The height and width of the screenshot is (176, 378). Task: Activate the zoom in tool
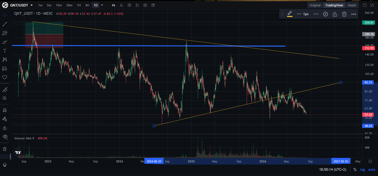(5, 98)
